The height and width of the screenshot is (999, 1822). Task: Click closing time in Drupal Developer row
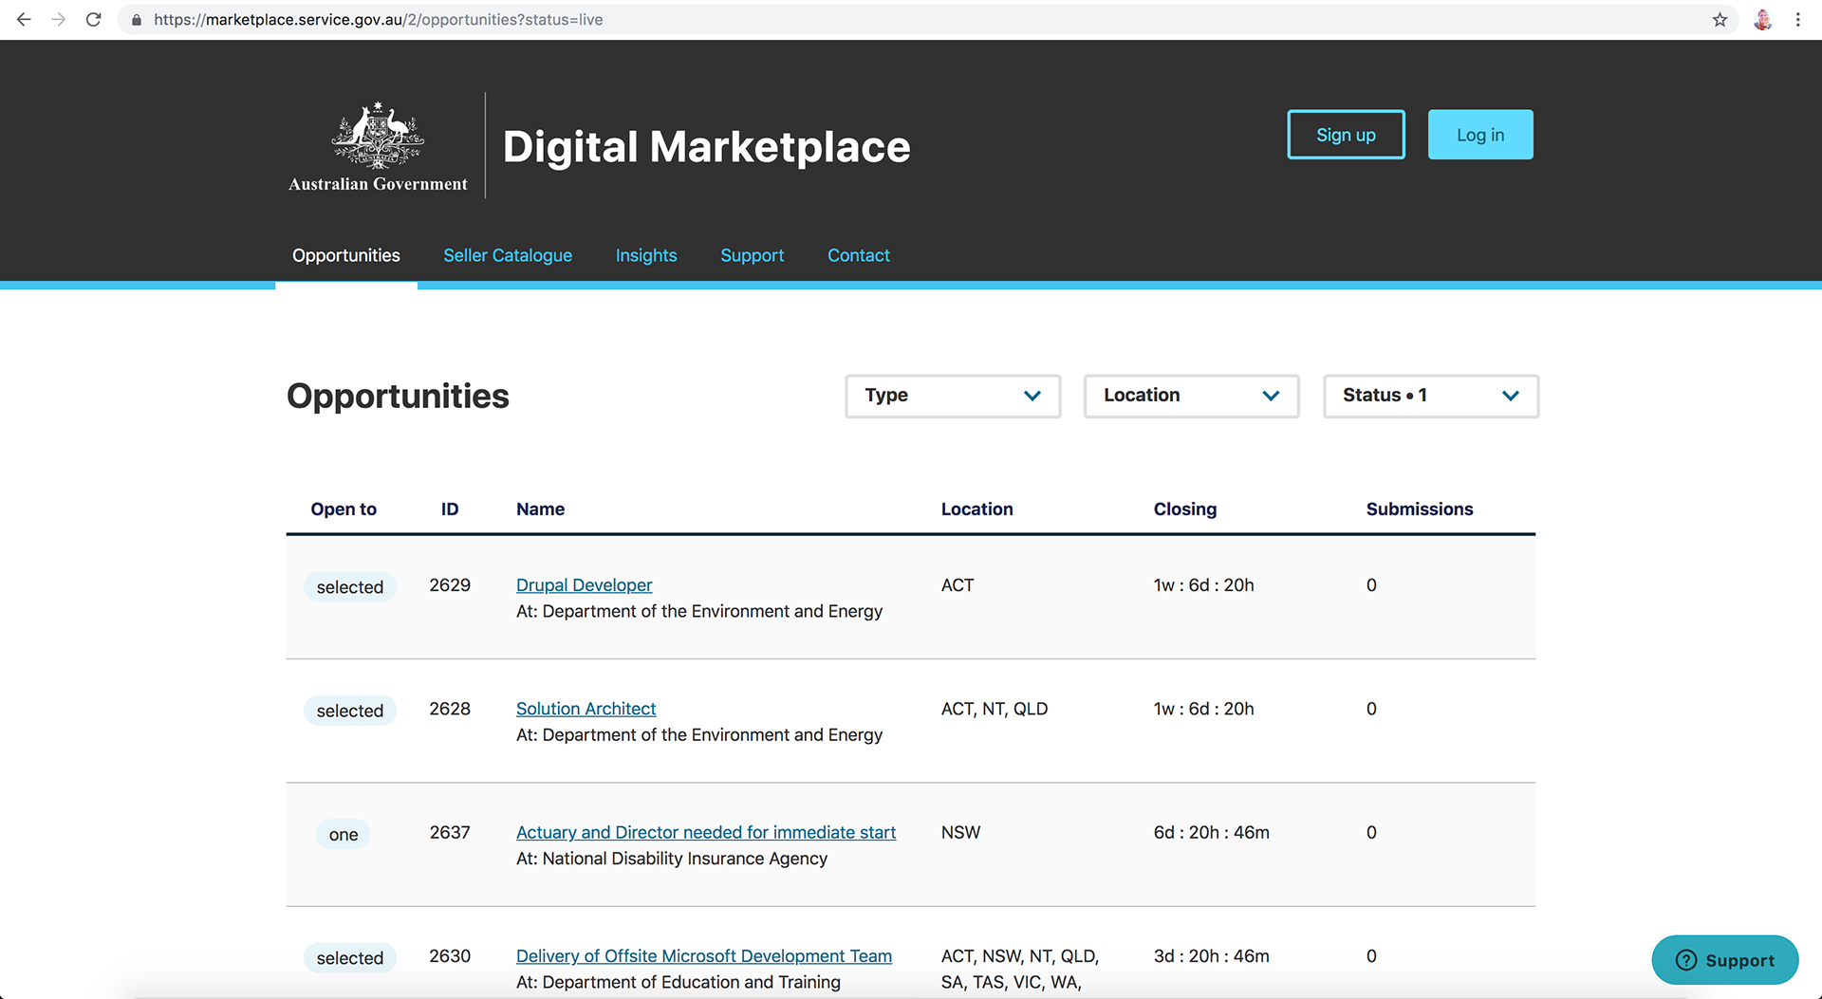(1203, 585)
